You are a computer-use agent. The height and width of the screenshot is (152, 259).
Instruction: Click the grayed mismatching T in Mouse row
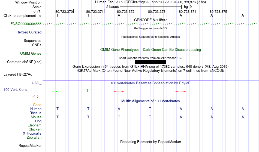tap(119, 117)
